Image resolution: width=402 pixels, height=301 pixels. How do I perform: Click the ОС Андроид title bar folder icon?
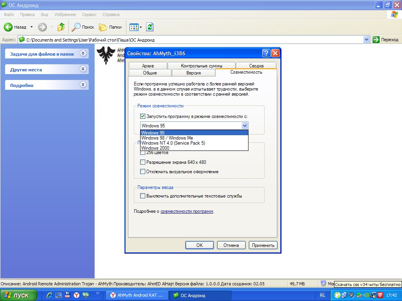point(4,5)
